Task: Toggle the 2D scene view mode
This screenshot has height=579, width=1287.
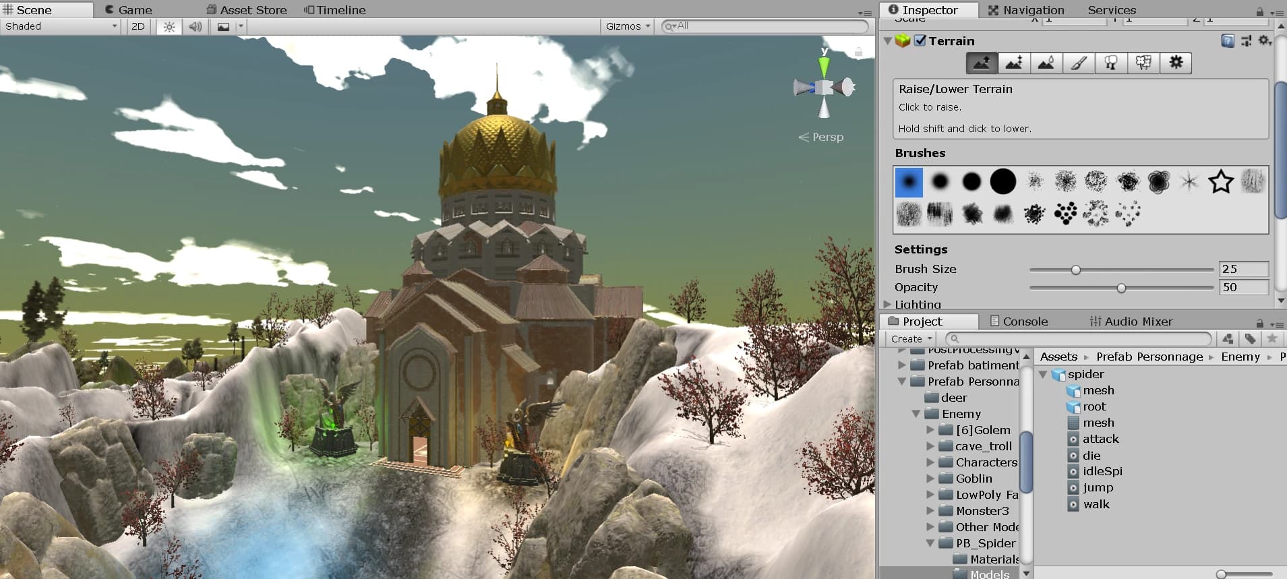Action: click(138, 26)
